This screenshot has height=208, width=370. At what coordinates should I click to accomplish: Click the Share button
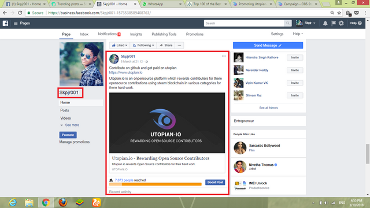(x=166, y=45)
